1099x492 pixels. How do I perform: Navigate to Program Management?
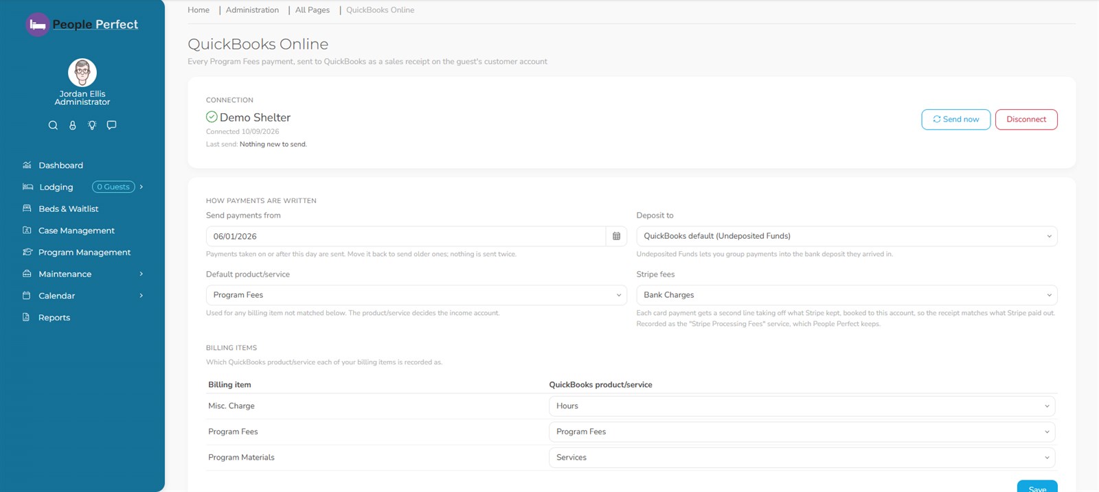[x=84, y=253]
